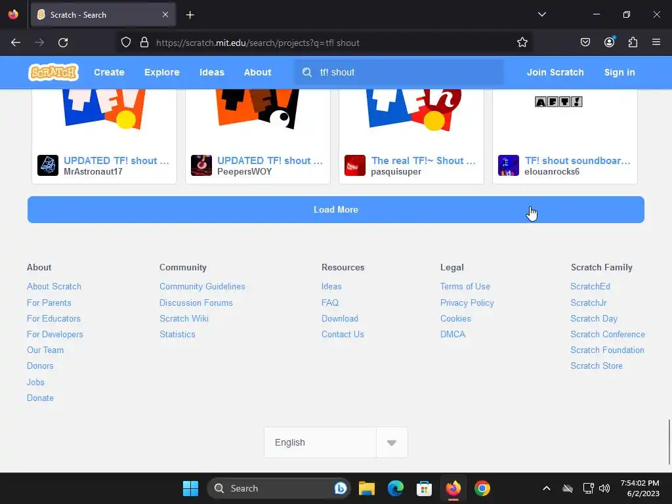Open the Save to Pocket icon
The width and height of the screenshot is (672, 504).
(585, 43)
